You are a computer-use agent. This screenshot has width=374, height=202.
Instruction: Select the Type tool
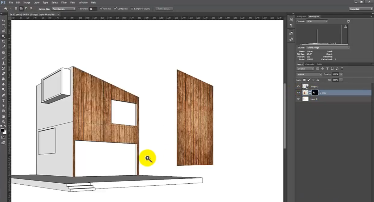(4, 100)
